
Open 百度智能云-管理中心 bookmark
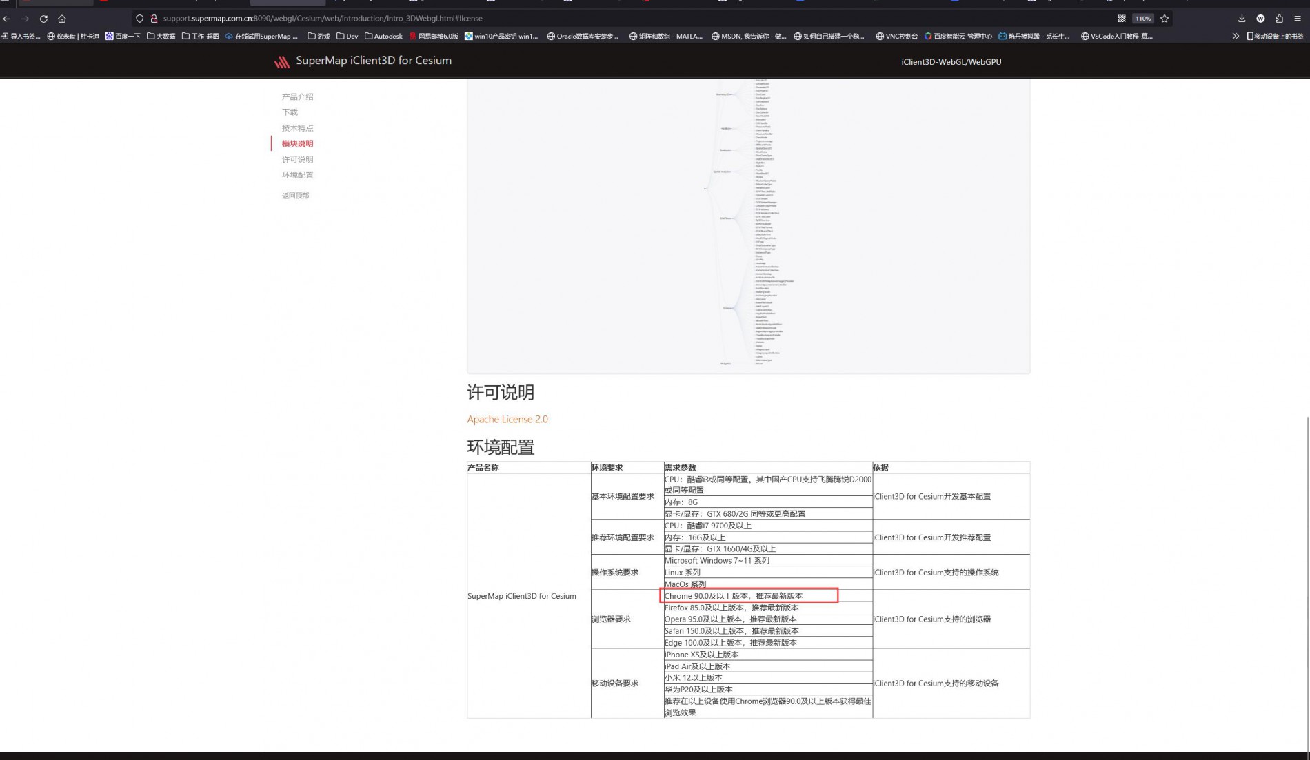click(958, 36)
